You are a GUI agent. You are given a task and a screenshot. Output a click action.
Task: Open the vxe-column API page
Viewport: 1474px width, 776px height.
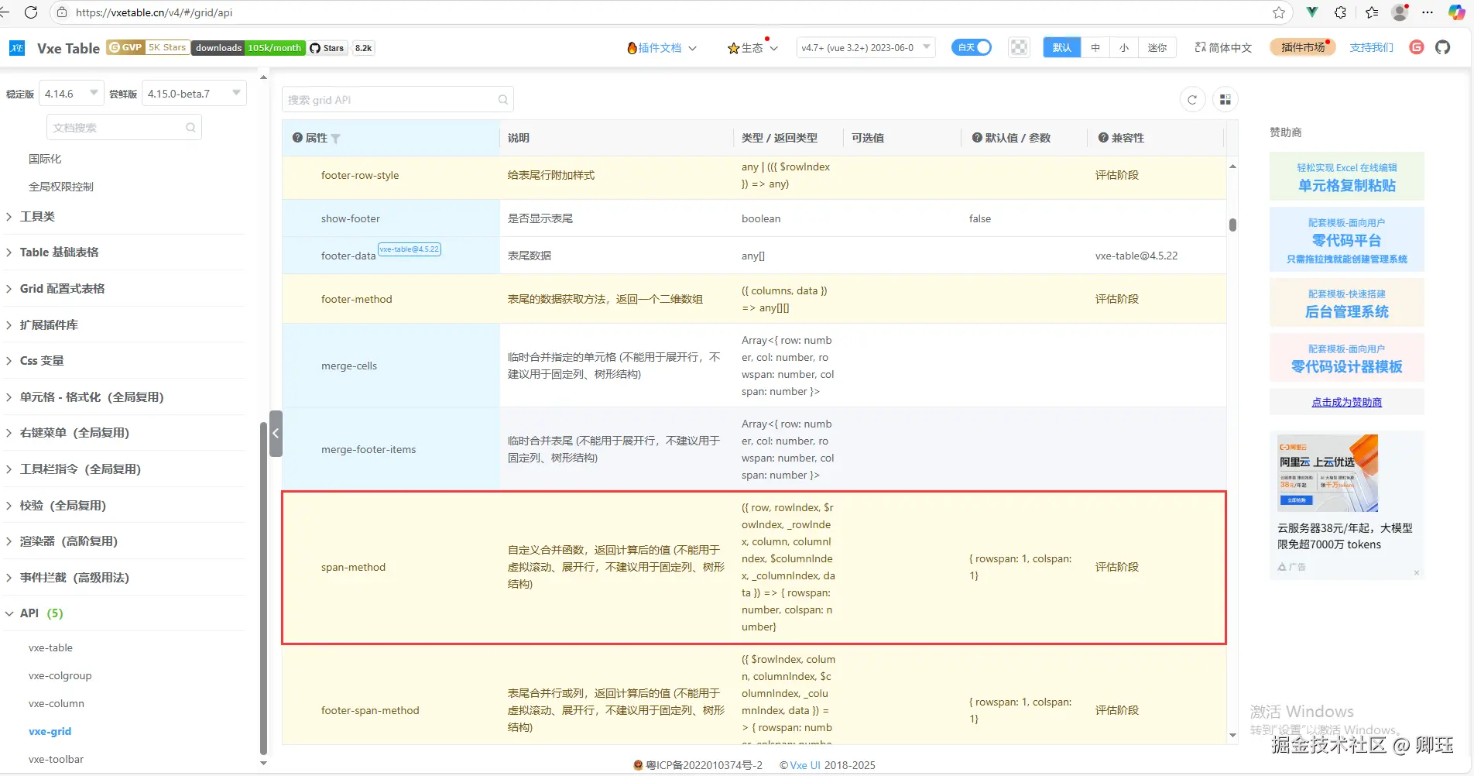click(56, 704)
